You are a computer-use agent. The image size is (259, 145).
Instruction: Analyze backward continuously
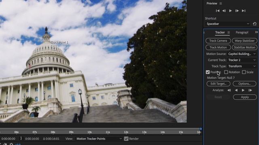[236, 90]
